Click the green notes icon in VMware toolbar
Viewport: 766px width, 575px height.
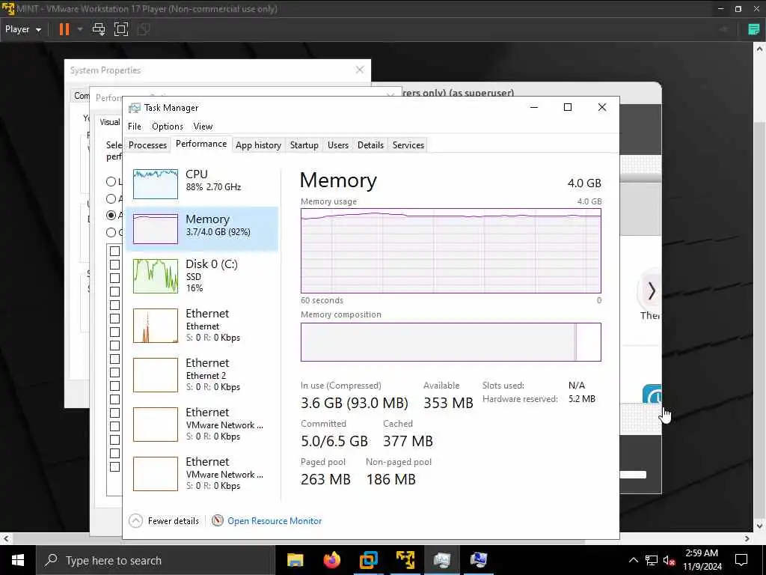[754, 29]
